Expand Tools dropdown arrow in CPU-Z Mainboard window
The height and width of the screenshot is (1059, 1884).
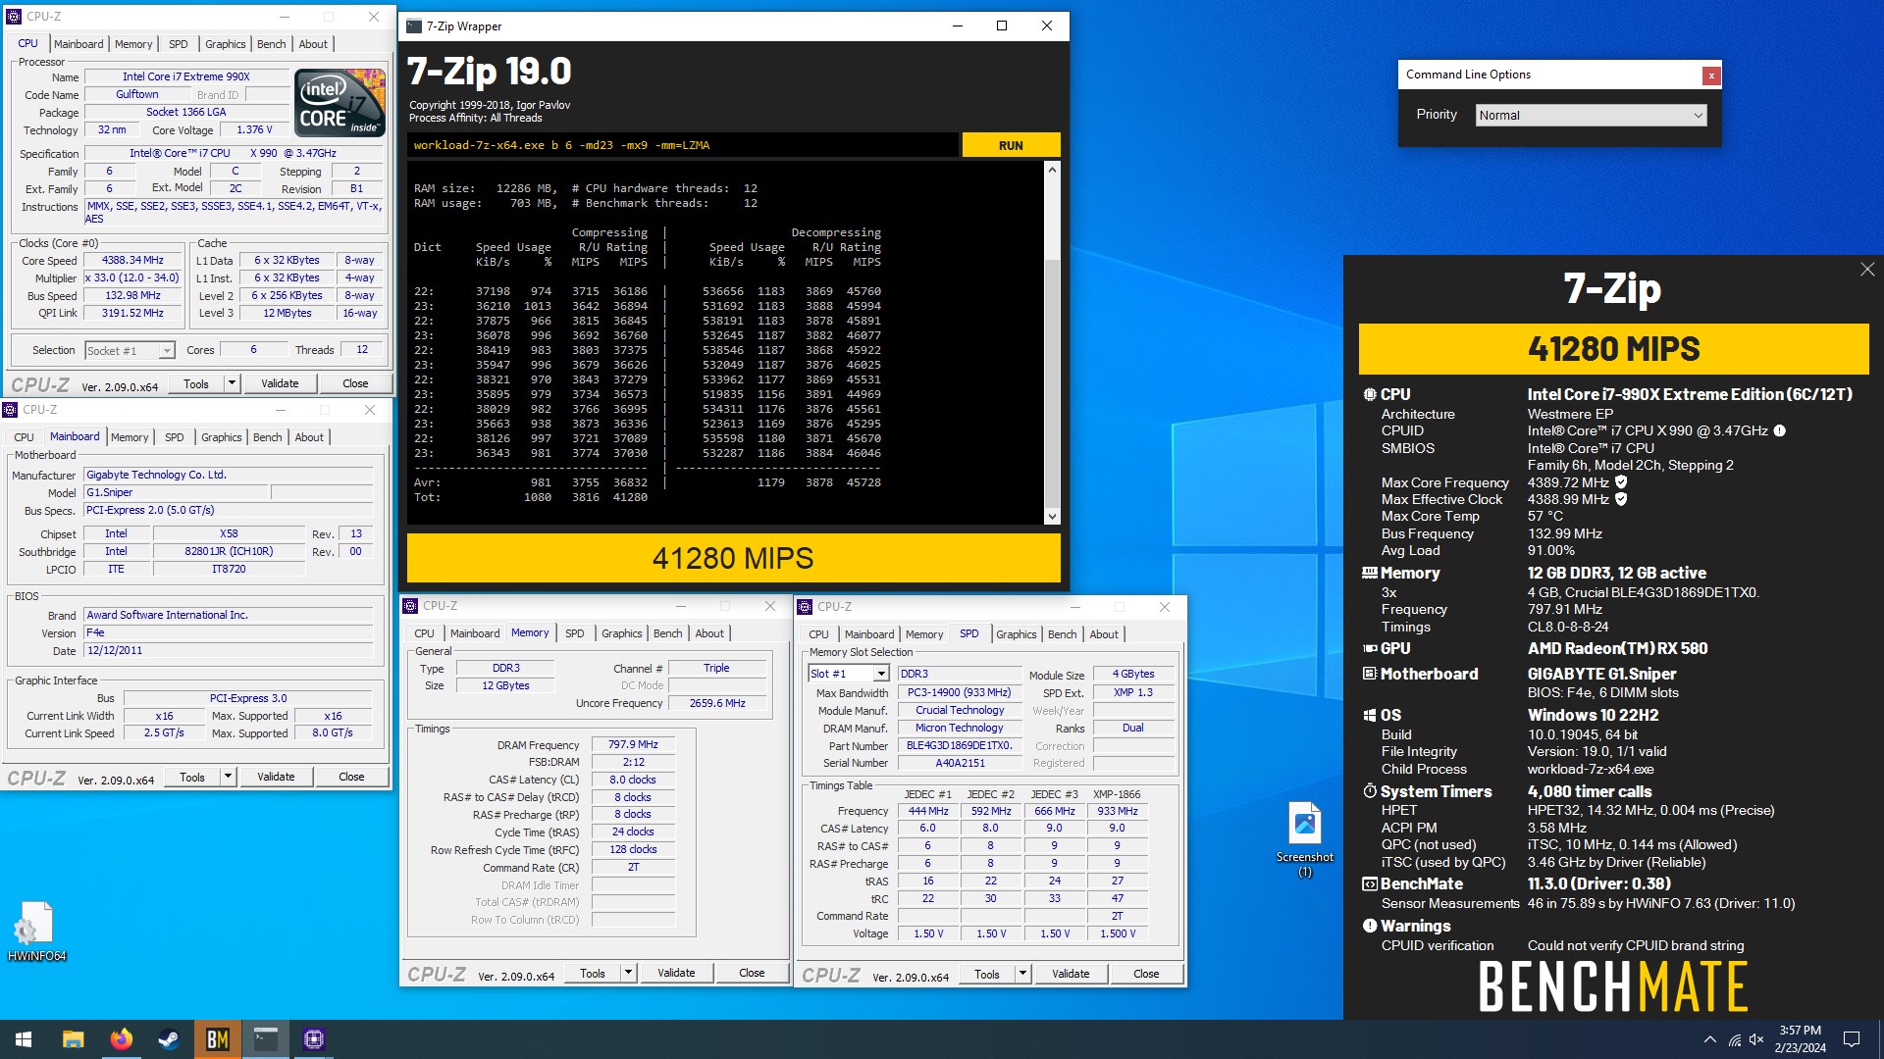coord(228,777)
